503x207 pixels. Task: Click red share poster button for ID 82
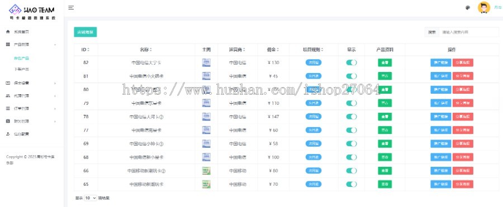tap(463, 62)
